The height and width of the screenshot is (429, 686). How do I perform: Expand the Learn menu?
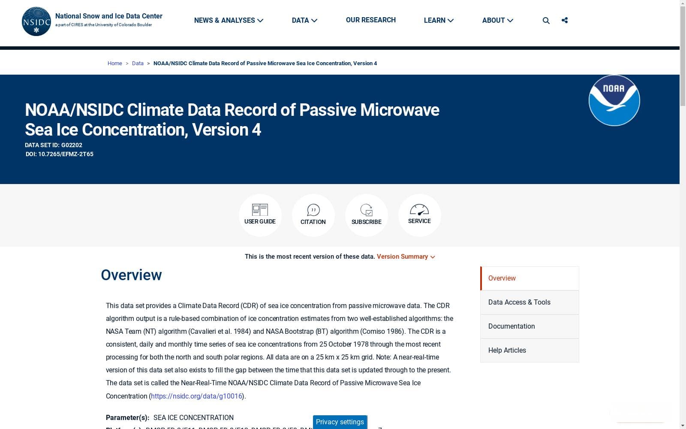[x=439, y=20]
